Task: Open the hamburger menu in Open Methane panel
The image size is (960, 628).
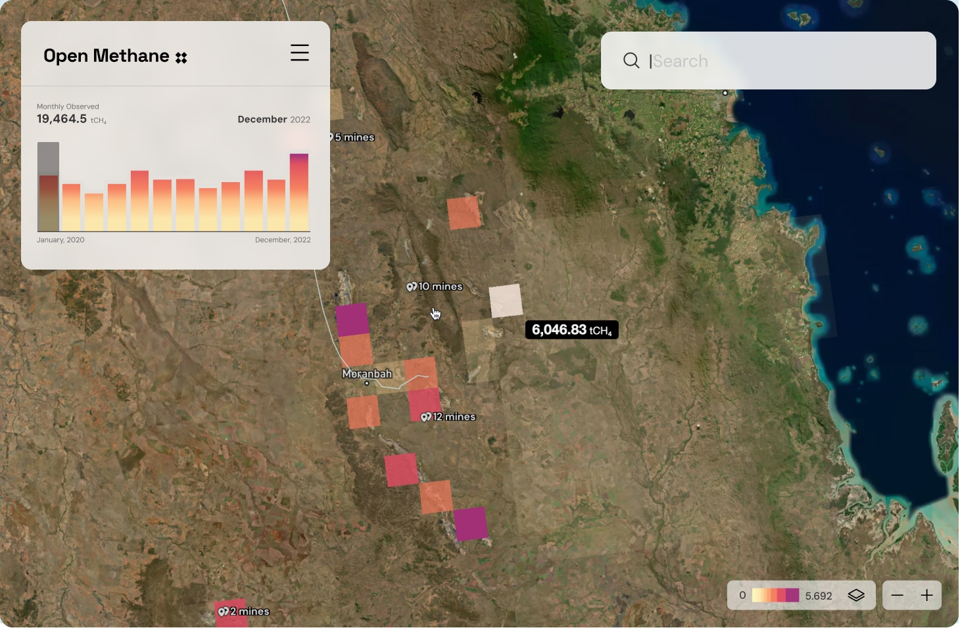Action: pos(299,53)
